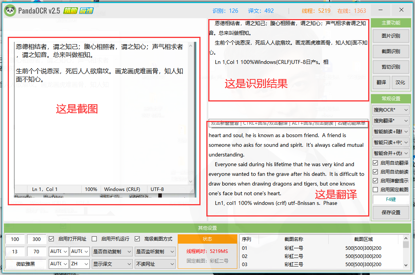
Task: Start 截图识别 screenshot recognition
Action: (x=391, y=51)
